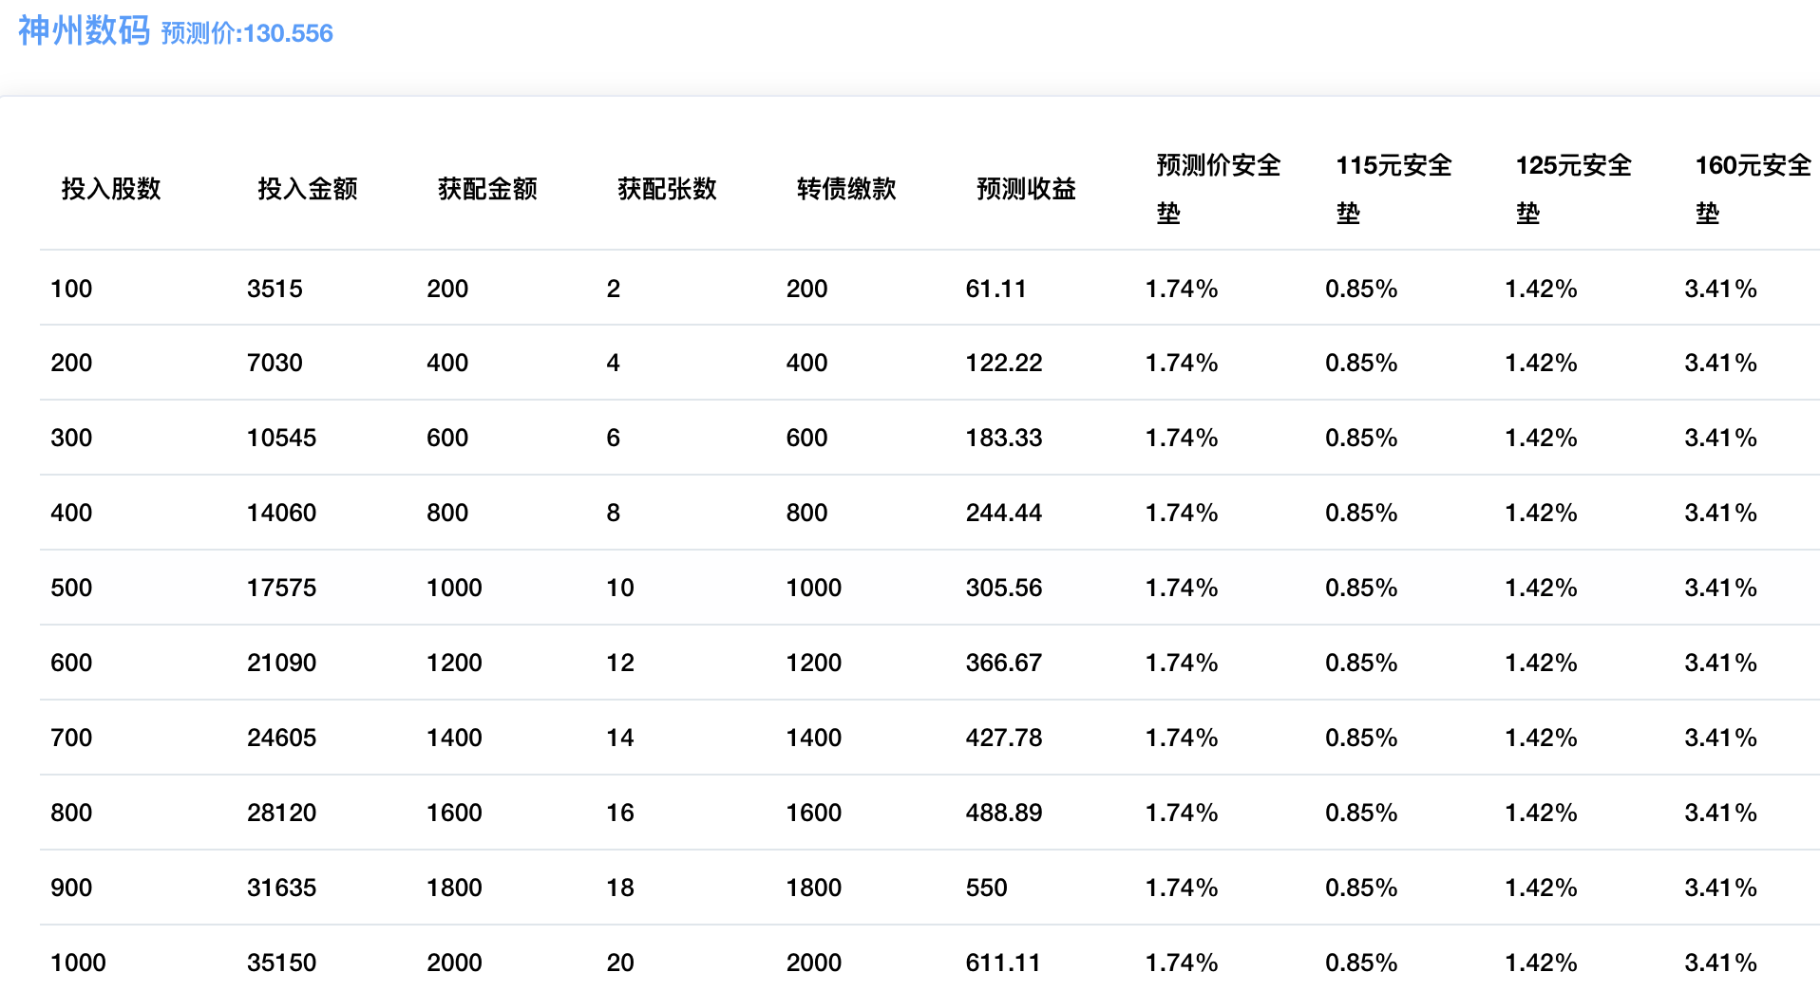Select the 160元安全垫 column header
1820x991 pixels.
1753,189
